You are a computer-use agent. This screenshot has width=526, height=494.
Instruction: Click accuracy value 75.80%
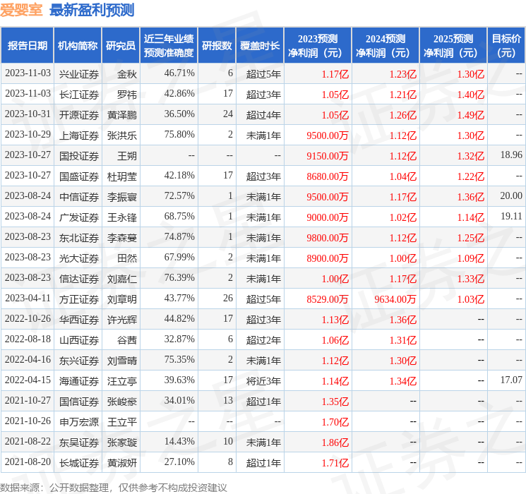[x=179, y=134]
